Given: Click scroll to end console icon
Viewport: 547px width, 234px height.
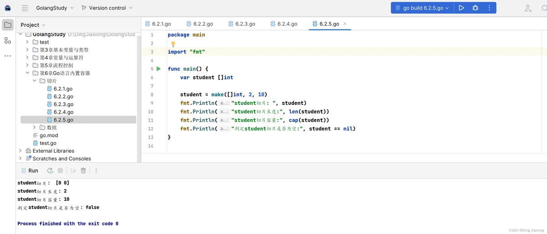Looking at the screenshot, I should (x=72, y=171).
